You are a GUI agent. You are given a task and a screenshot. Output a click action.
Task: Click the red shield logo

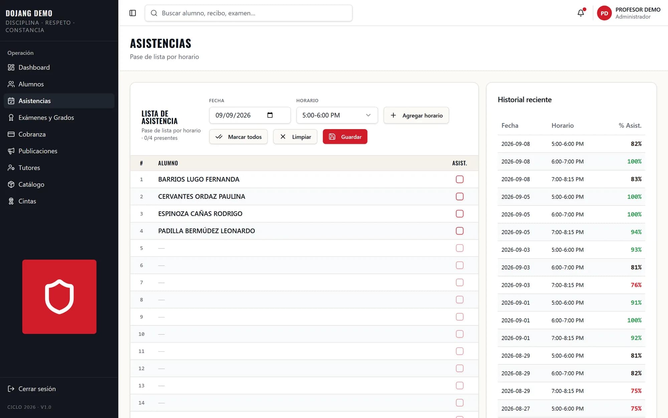(59, 297)
